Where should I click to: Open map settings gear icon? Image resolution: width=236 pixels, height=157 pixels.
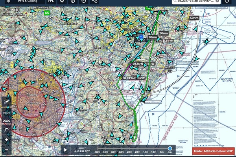(62, 2)
